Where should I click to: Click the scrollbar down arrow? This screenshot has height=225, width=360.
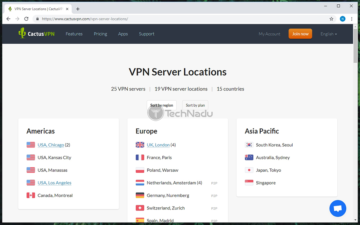(x=355, y=220)
